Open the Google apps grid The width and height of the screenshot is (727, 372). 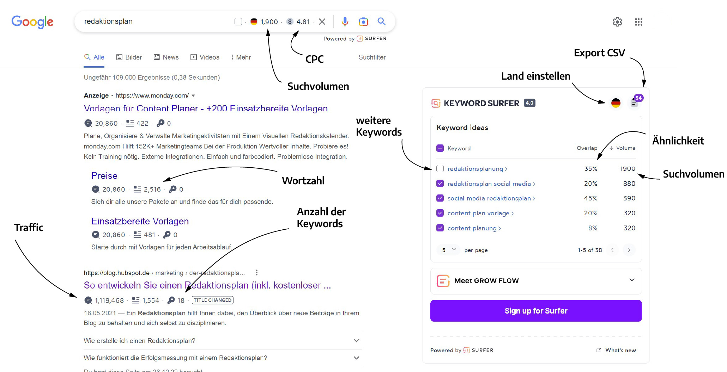[x=638, y=22]
